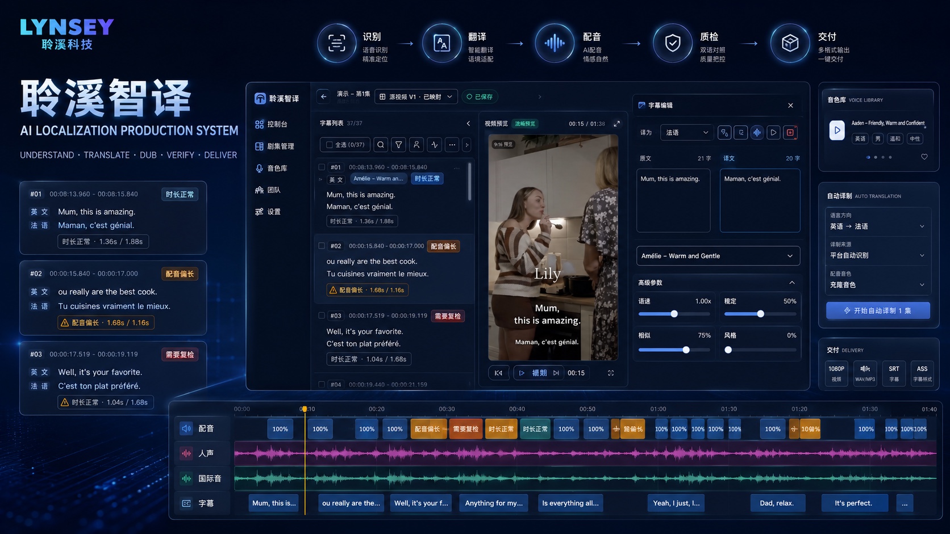Click the waveform pulse icon in the subtitle toolbar
Image resolution: width=950 pixels, height=534 pixels.
(x=435, y=145)
